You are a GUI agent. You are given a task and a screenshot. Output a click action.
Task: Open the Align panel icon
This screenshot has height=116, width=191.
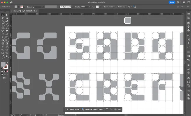(x=188, y=95)
